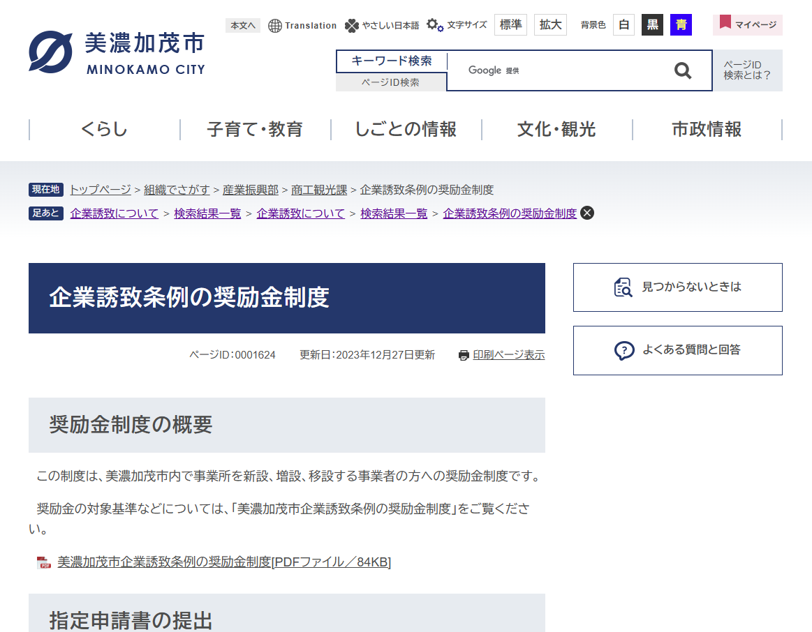Go to 組織でさがす breadcrumb

coord(177,190)
